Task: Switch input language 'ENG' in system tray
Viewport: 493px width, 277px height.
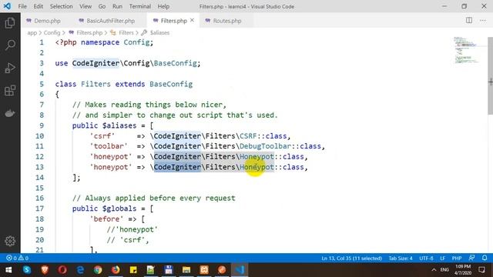Action: (x=444, y=270)
